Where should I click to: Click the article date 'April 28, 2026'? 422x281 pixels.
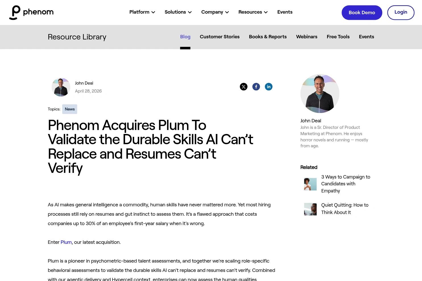(x=88, y=91)
